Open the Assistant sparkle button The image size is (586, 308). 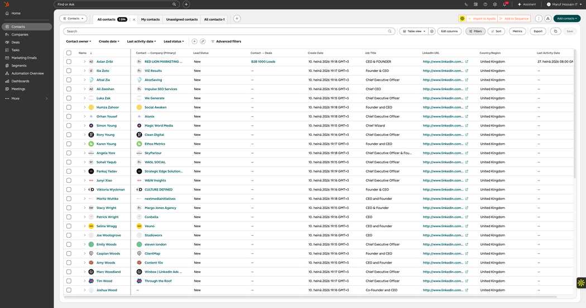pyautogui.click(x=527, y=4)
